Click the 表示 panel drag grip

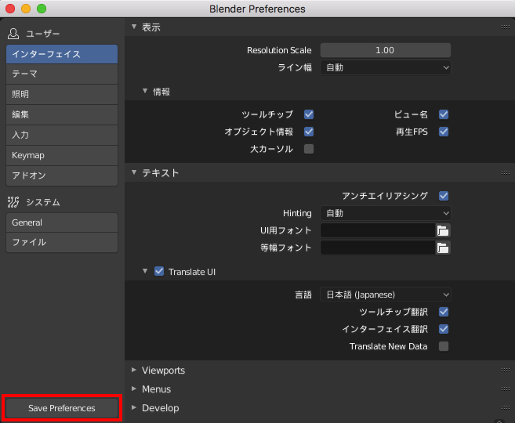506,27
